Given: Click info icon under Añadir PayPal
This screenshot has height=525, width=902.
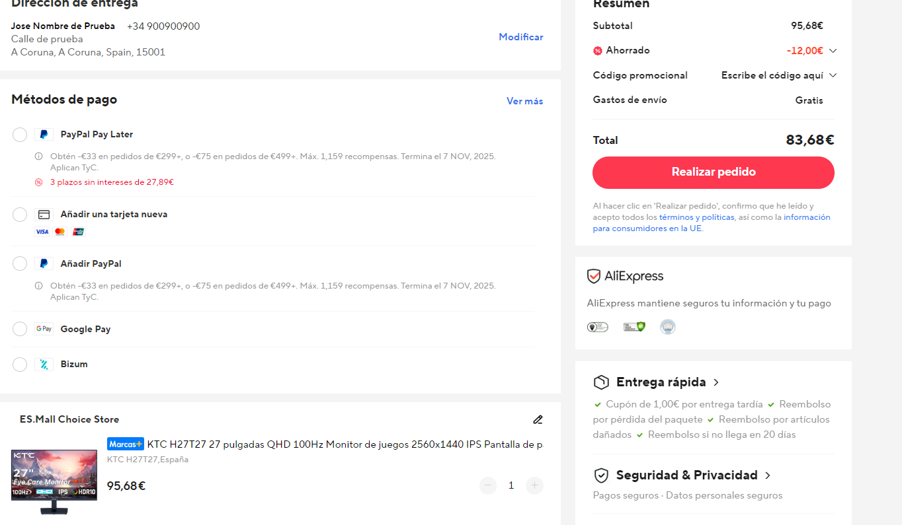Looking at the screenshot, I should [x=38, y=286].
